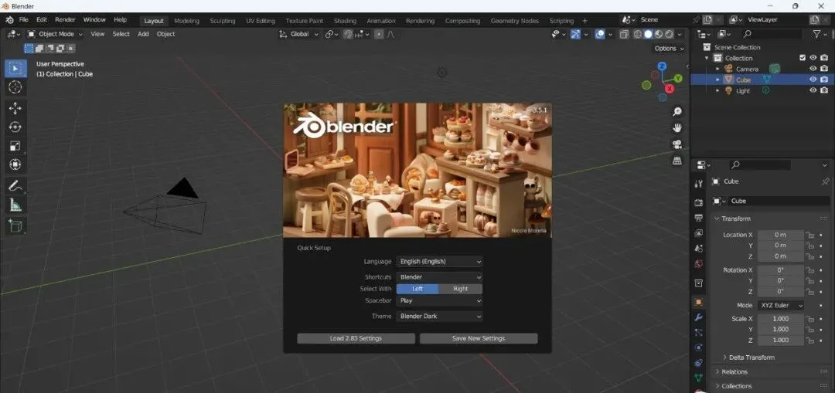Open the Render menu
This screenshot has width=835, height=393.
coord(65,19)
